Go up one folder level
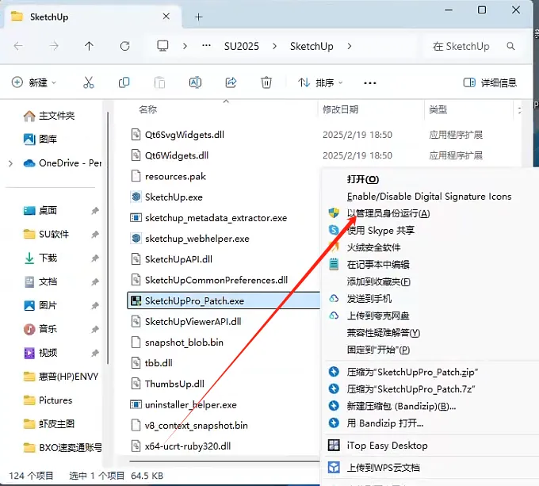This screenshot has height=486, width=539. click(x=89, y=46)
